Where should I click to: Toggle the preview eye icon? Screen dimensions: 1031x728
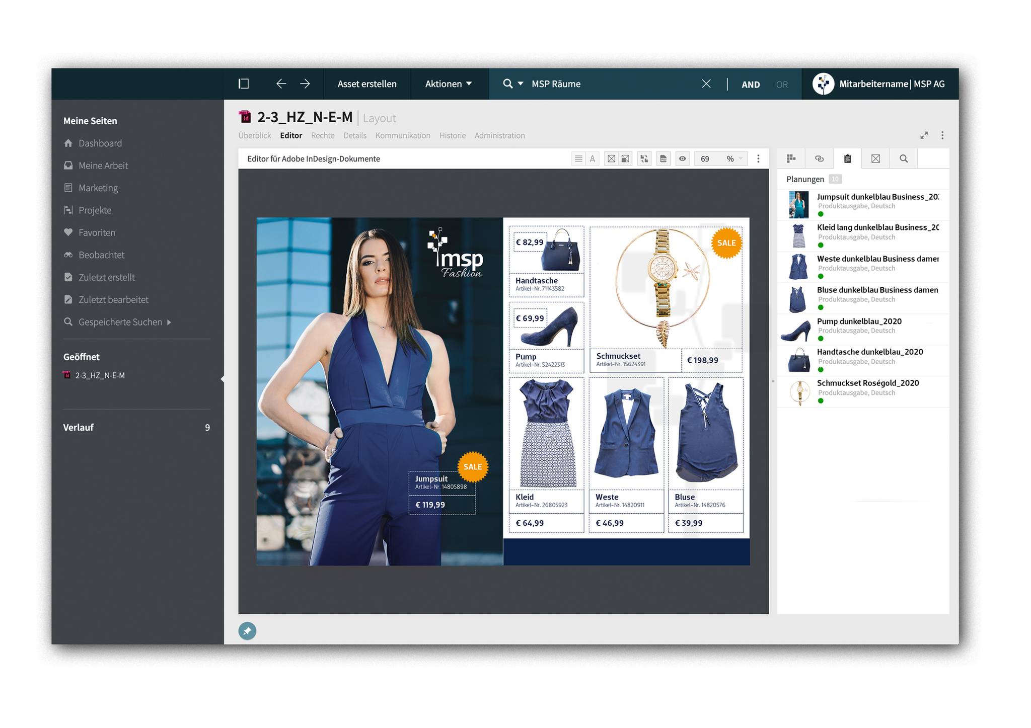[x=682, y=159]
